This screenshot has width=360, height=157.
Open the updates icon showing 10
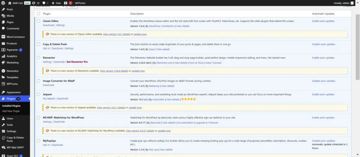(35, 3)
